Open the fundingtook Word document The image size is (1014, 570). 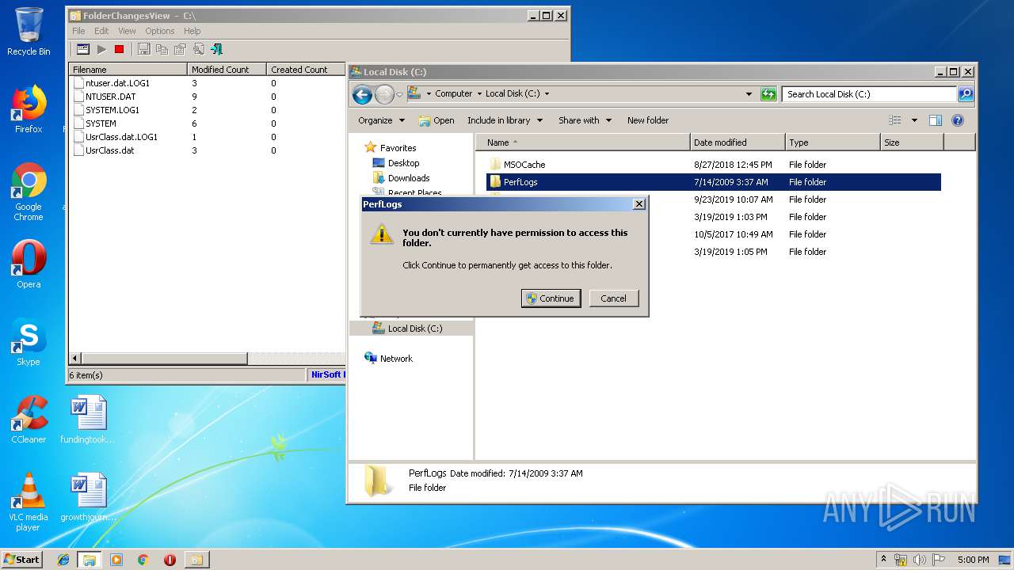coord(87,420)
